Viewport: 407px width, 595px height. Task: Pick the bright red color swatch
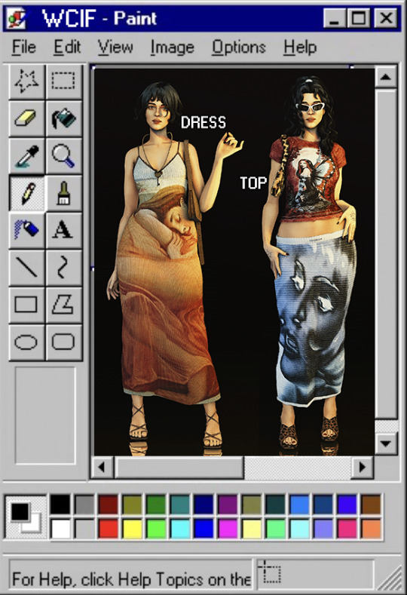click(108, 529)
